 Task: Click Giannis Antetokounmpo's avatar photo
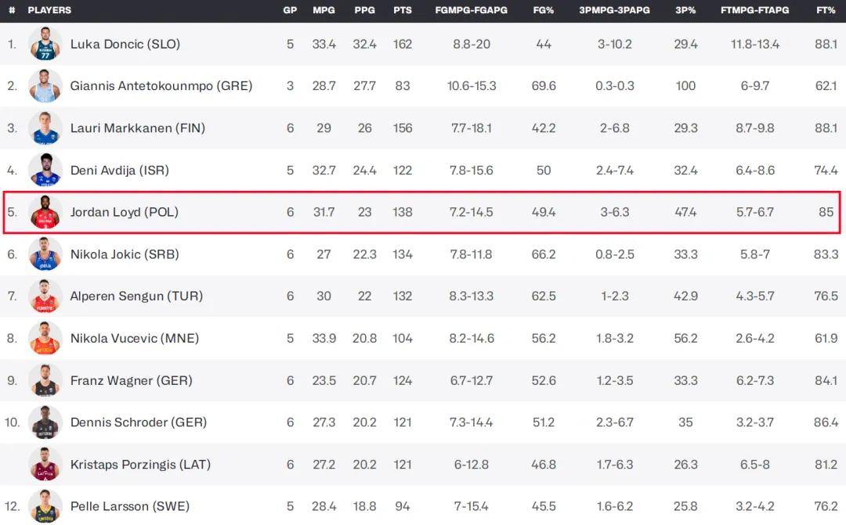point(45,86)
